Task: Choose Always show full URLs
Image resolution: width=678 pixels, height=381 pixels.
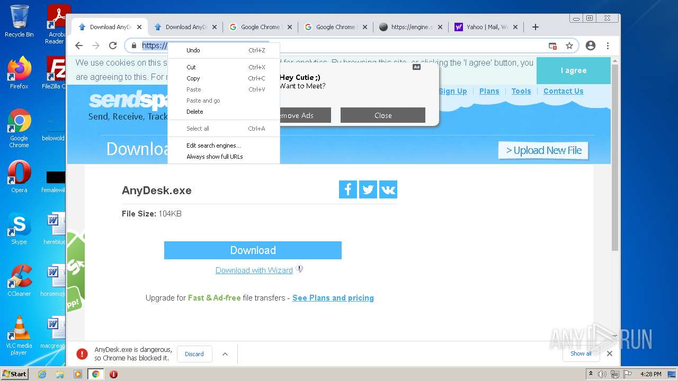Action: pyautogui.click(x=224, y=157)
